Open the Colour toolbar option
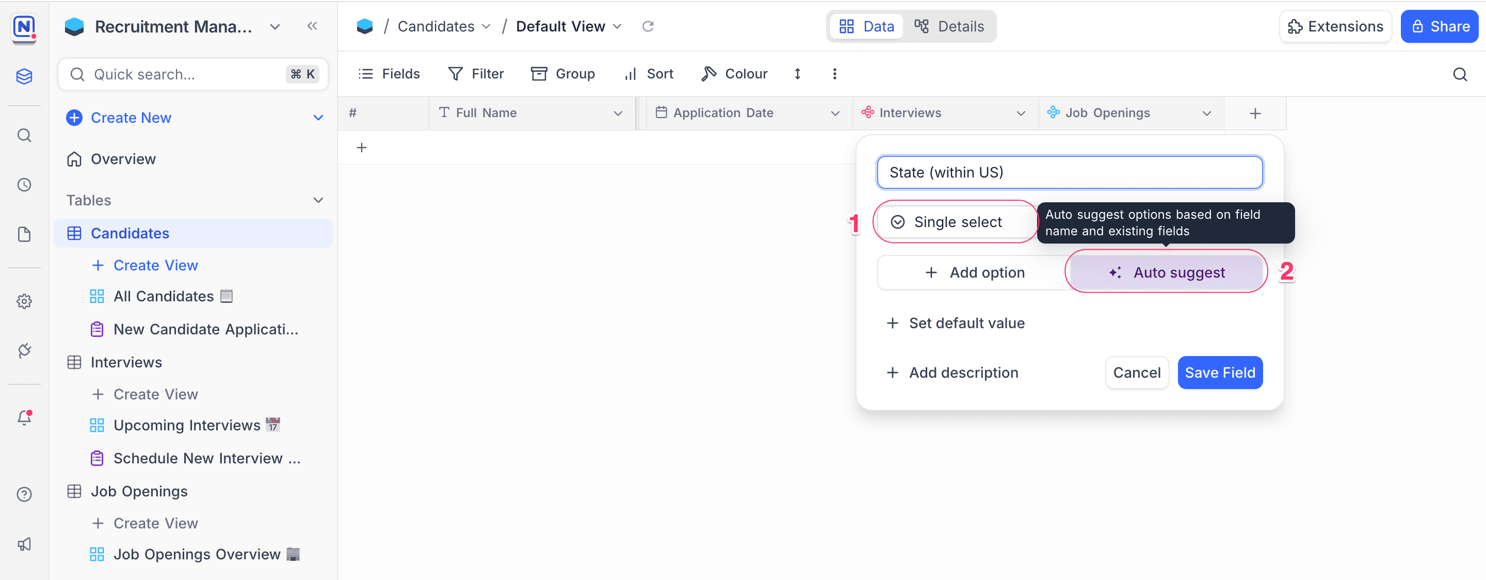This screenshot has width=1486, height=580. tap(734, 74)
